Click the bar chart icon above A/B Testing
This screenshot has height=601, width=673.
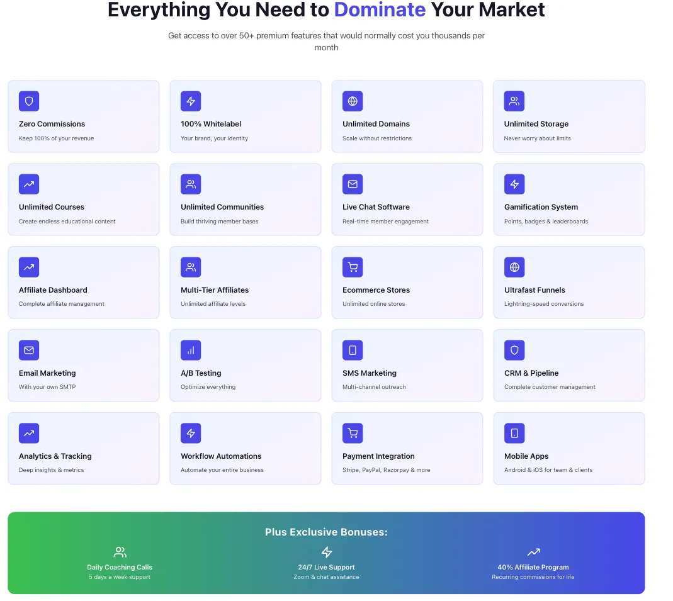(191, 350)
